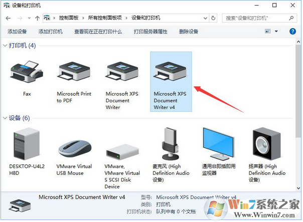The width and height of the screenshot is (303, 222).
Task: Click the search magnifier icon
Action: [x=291, y=18]
